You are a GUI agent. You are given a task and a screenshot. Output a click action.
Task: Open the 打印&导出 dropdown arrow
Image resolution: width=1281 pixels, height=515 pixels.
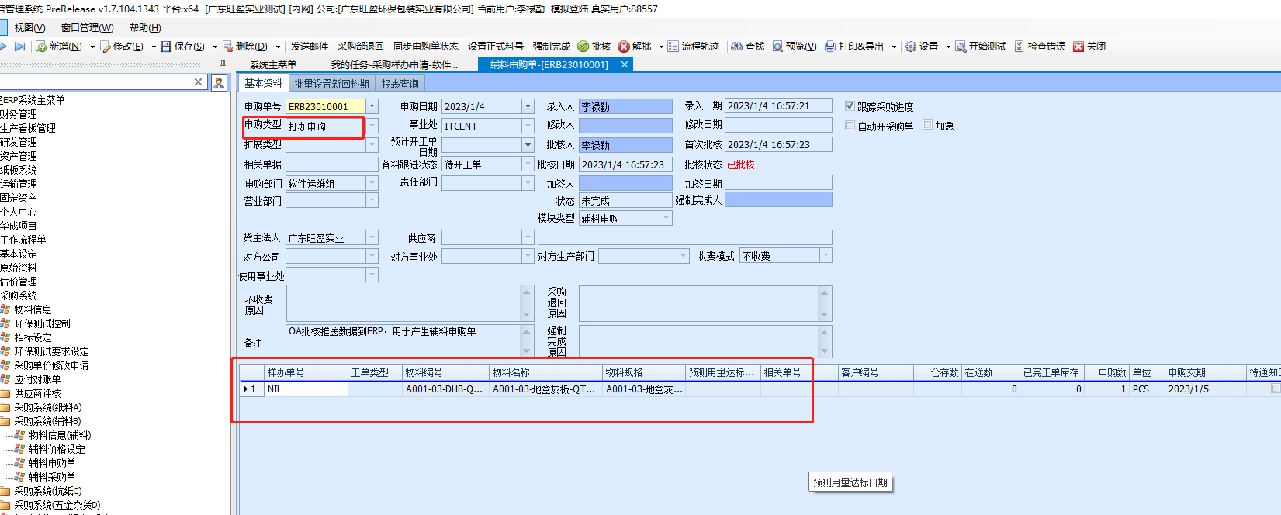[894, 47]
